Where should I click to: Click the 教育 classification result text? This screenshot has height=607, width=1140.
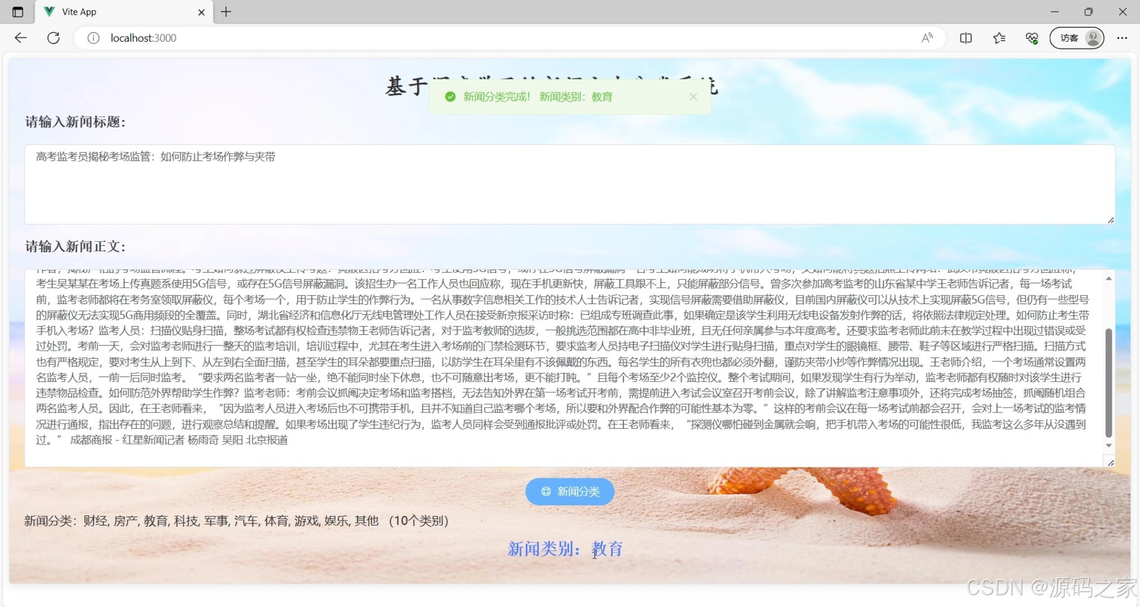pos(607,549)
